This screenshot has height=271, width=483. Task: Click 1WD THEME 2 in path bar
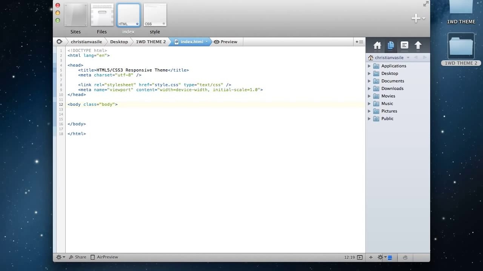pyautogui.click(x=151, y=42)
